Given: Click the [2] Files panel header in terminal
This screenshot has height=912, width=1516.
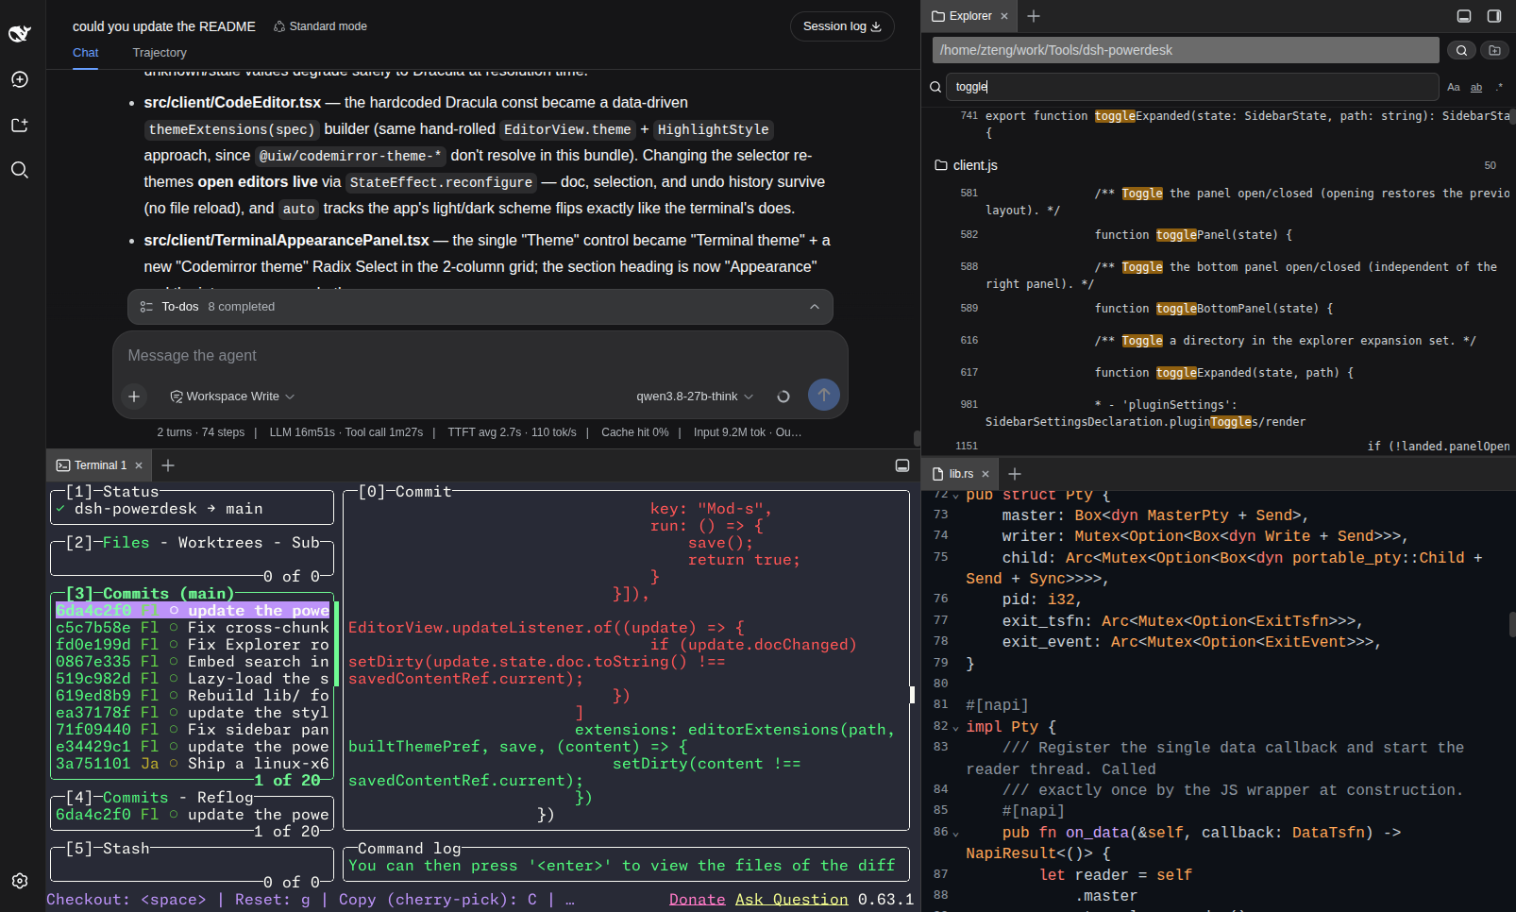Looking at the screenshot, I should 108,543.
